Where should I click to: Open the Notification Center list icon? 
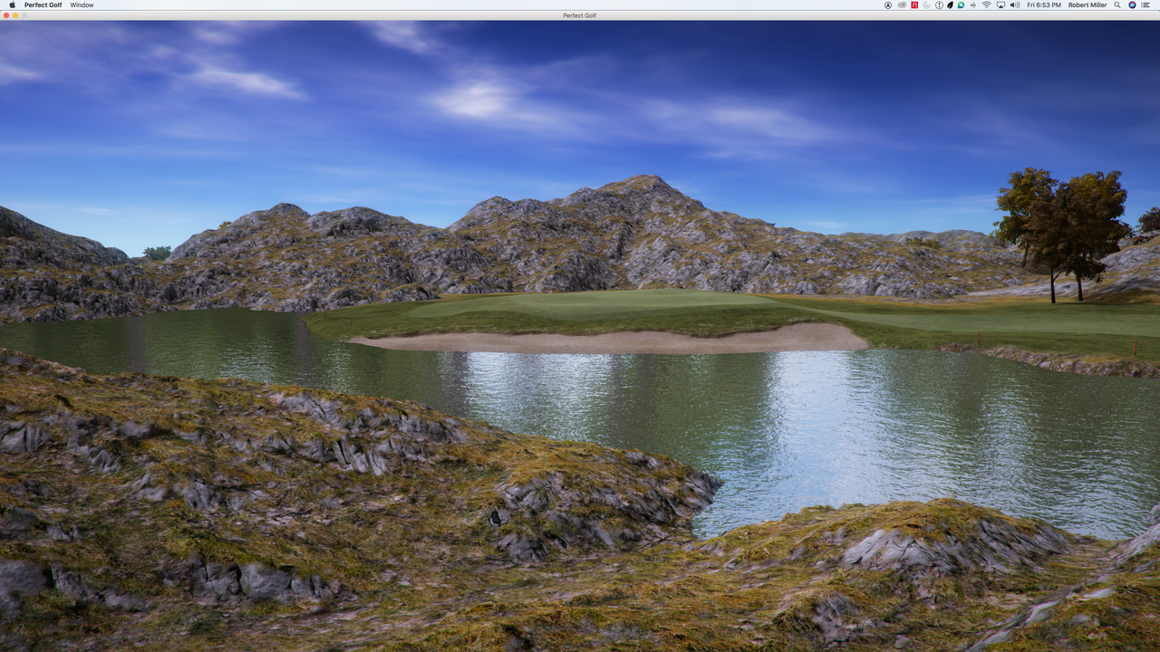pos(1146,5)
